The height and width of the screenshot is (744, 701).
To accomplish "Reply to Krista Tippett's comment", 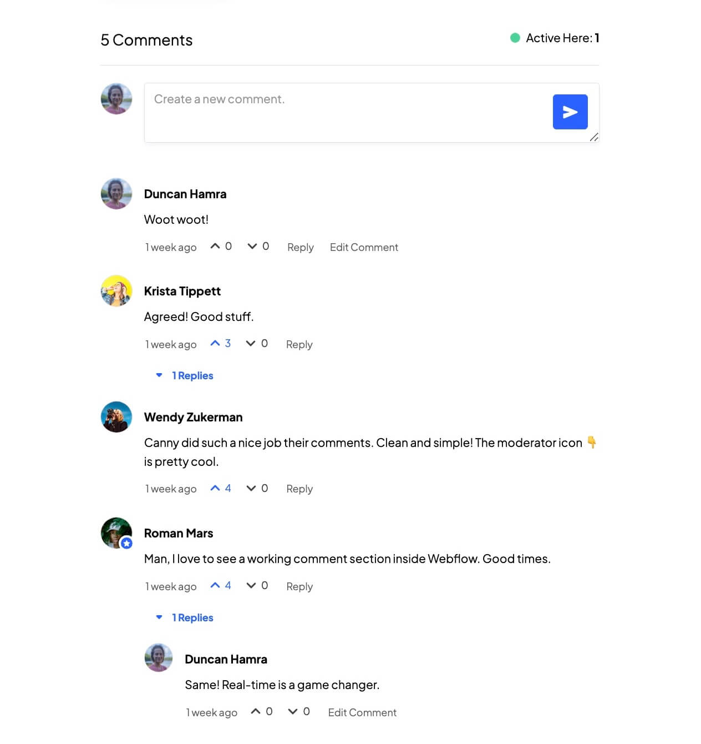I will (x=299, y=344).
